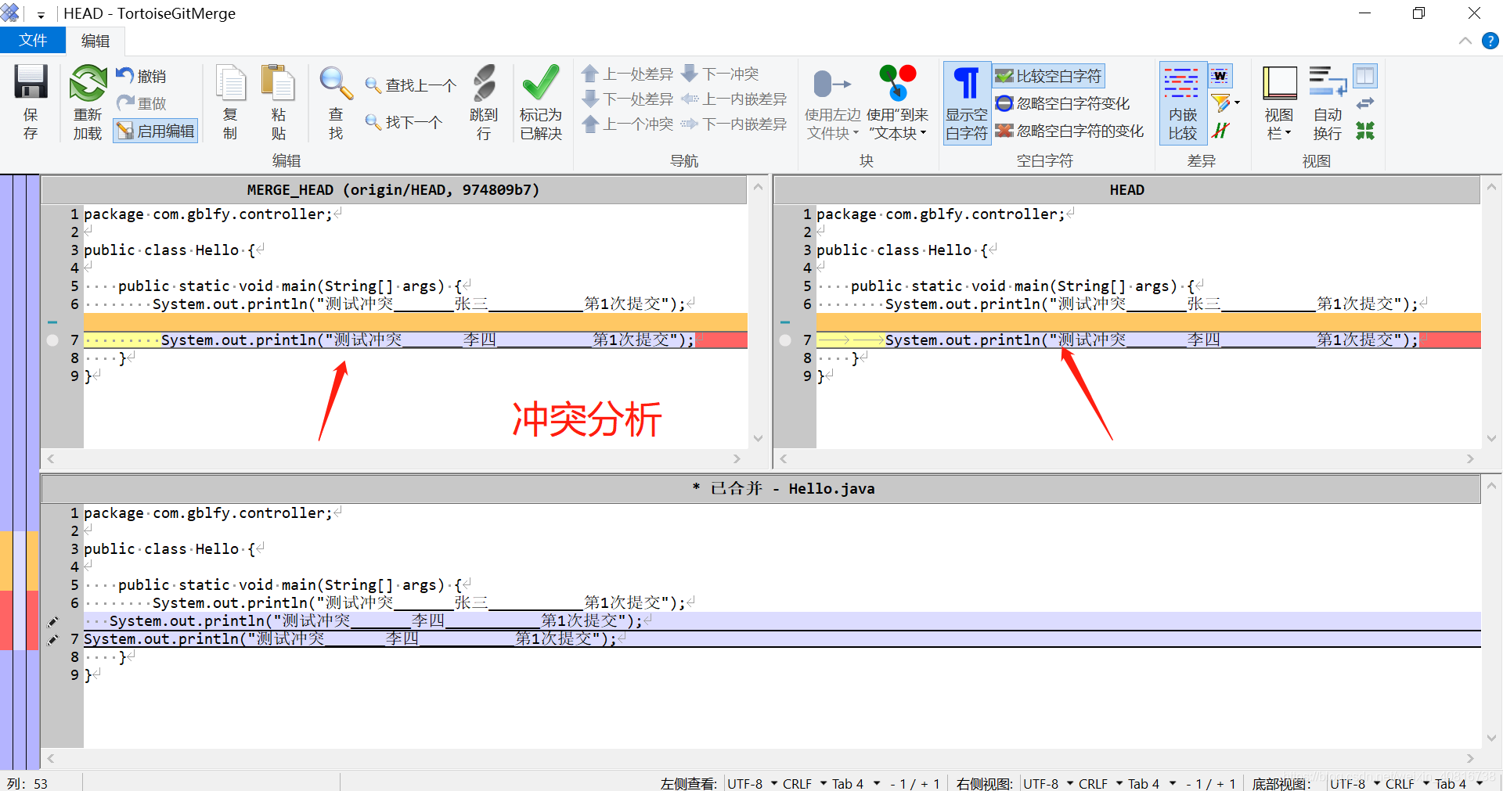Jump to next conflict with 下一冲突 icon

pyautogui.click(x=719, y=74)
